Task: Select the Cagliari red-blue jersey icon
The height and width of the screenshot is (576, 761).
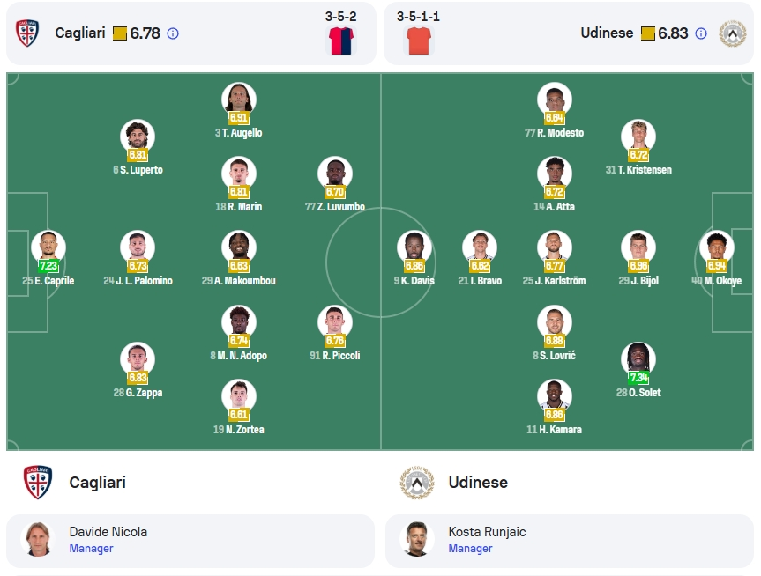Action: (x=341, y=41)
